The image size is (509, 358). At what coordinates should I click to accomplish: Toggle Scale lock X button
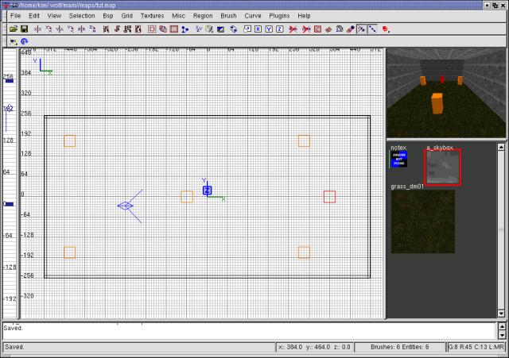pos(258,29)
